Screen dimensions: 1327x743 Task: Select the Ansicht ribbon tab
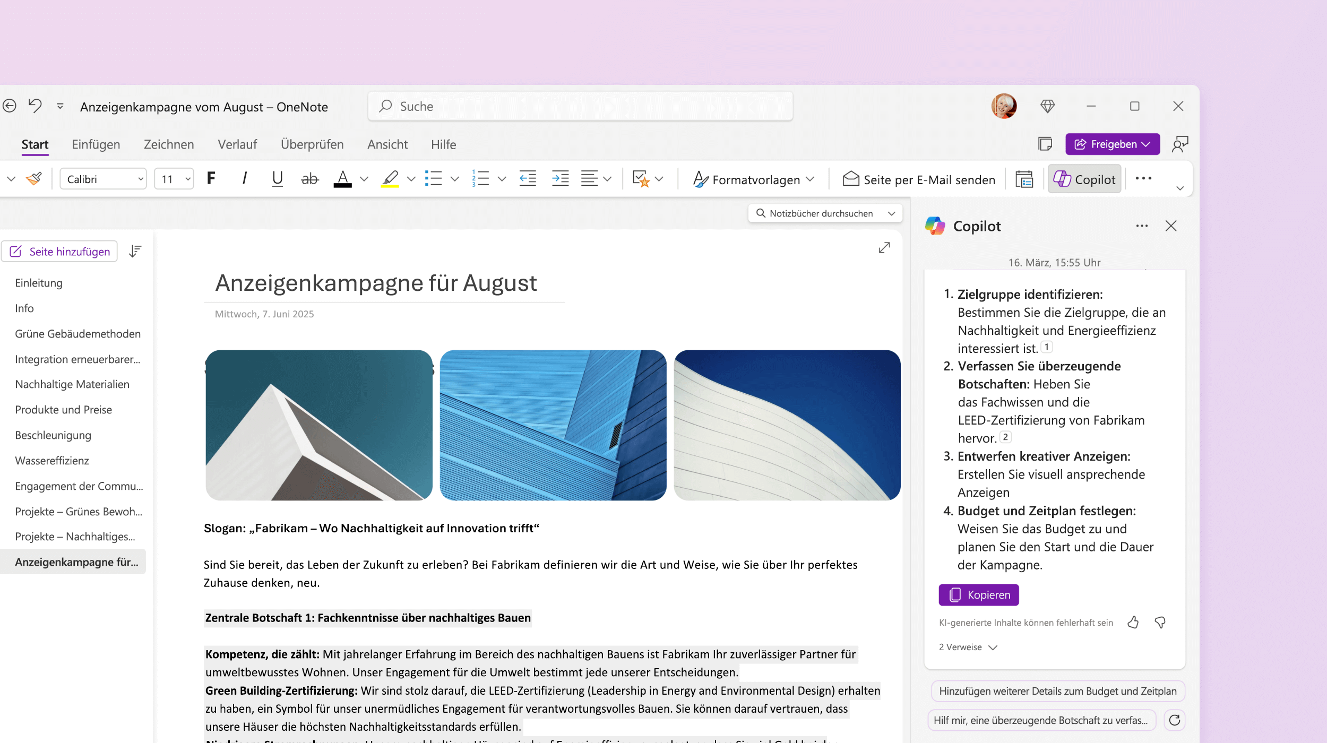pyautogui.click(x=386, y=144)
